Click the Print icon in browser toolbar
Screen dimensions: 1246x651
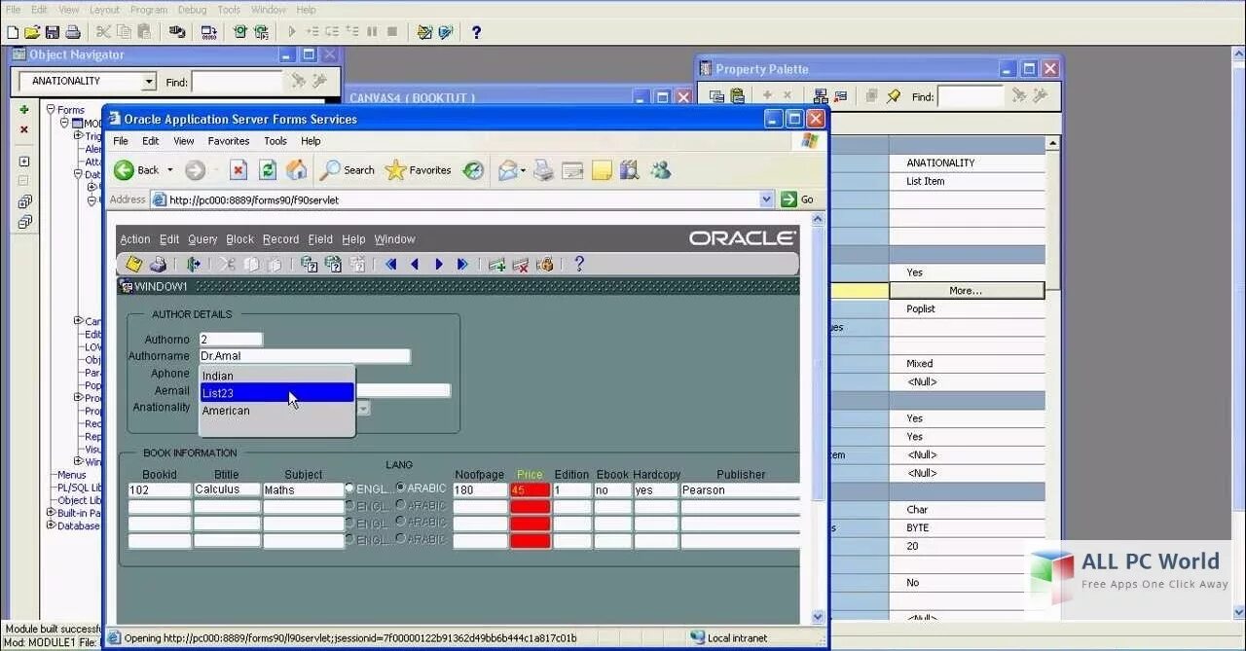(x=543, y=170)
